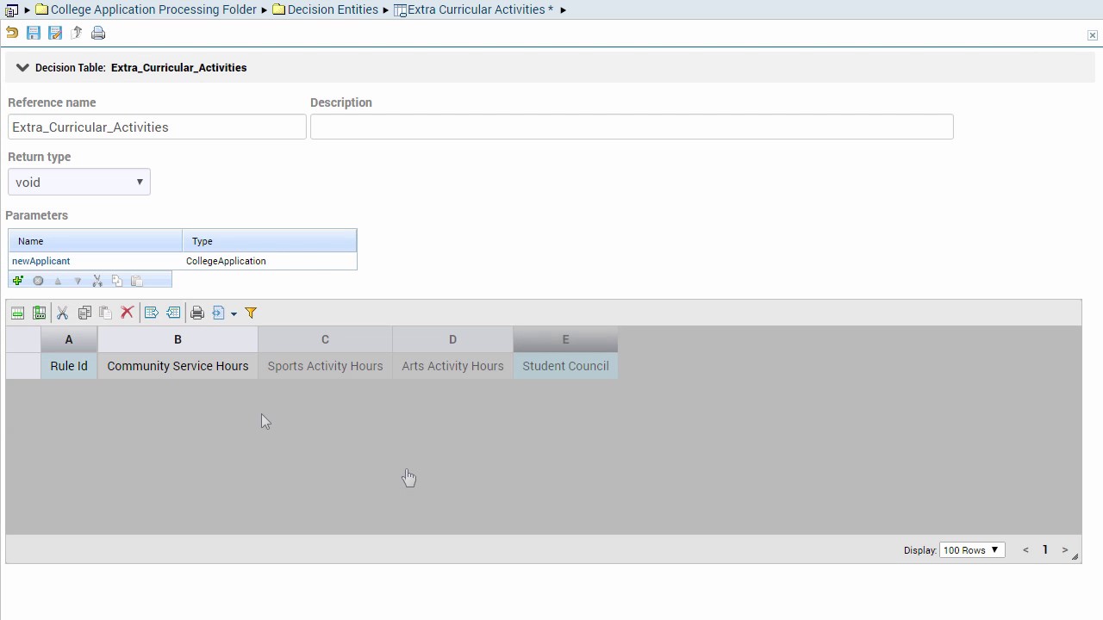Click the add row icon in table toolbar
This screenshot has height=620, width=1103.
[17, 313]
